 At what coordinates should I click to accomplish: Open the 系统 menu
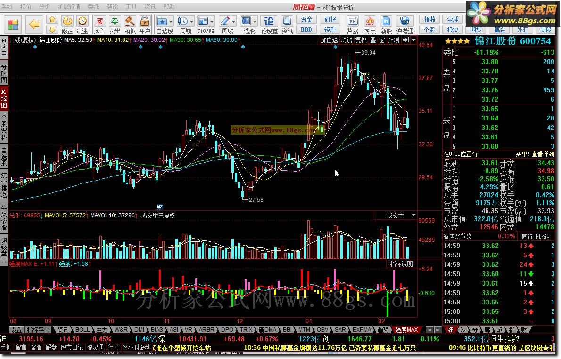click(7, 7)
